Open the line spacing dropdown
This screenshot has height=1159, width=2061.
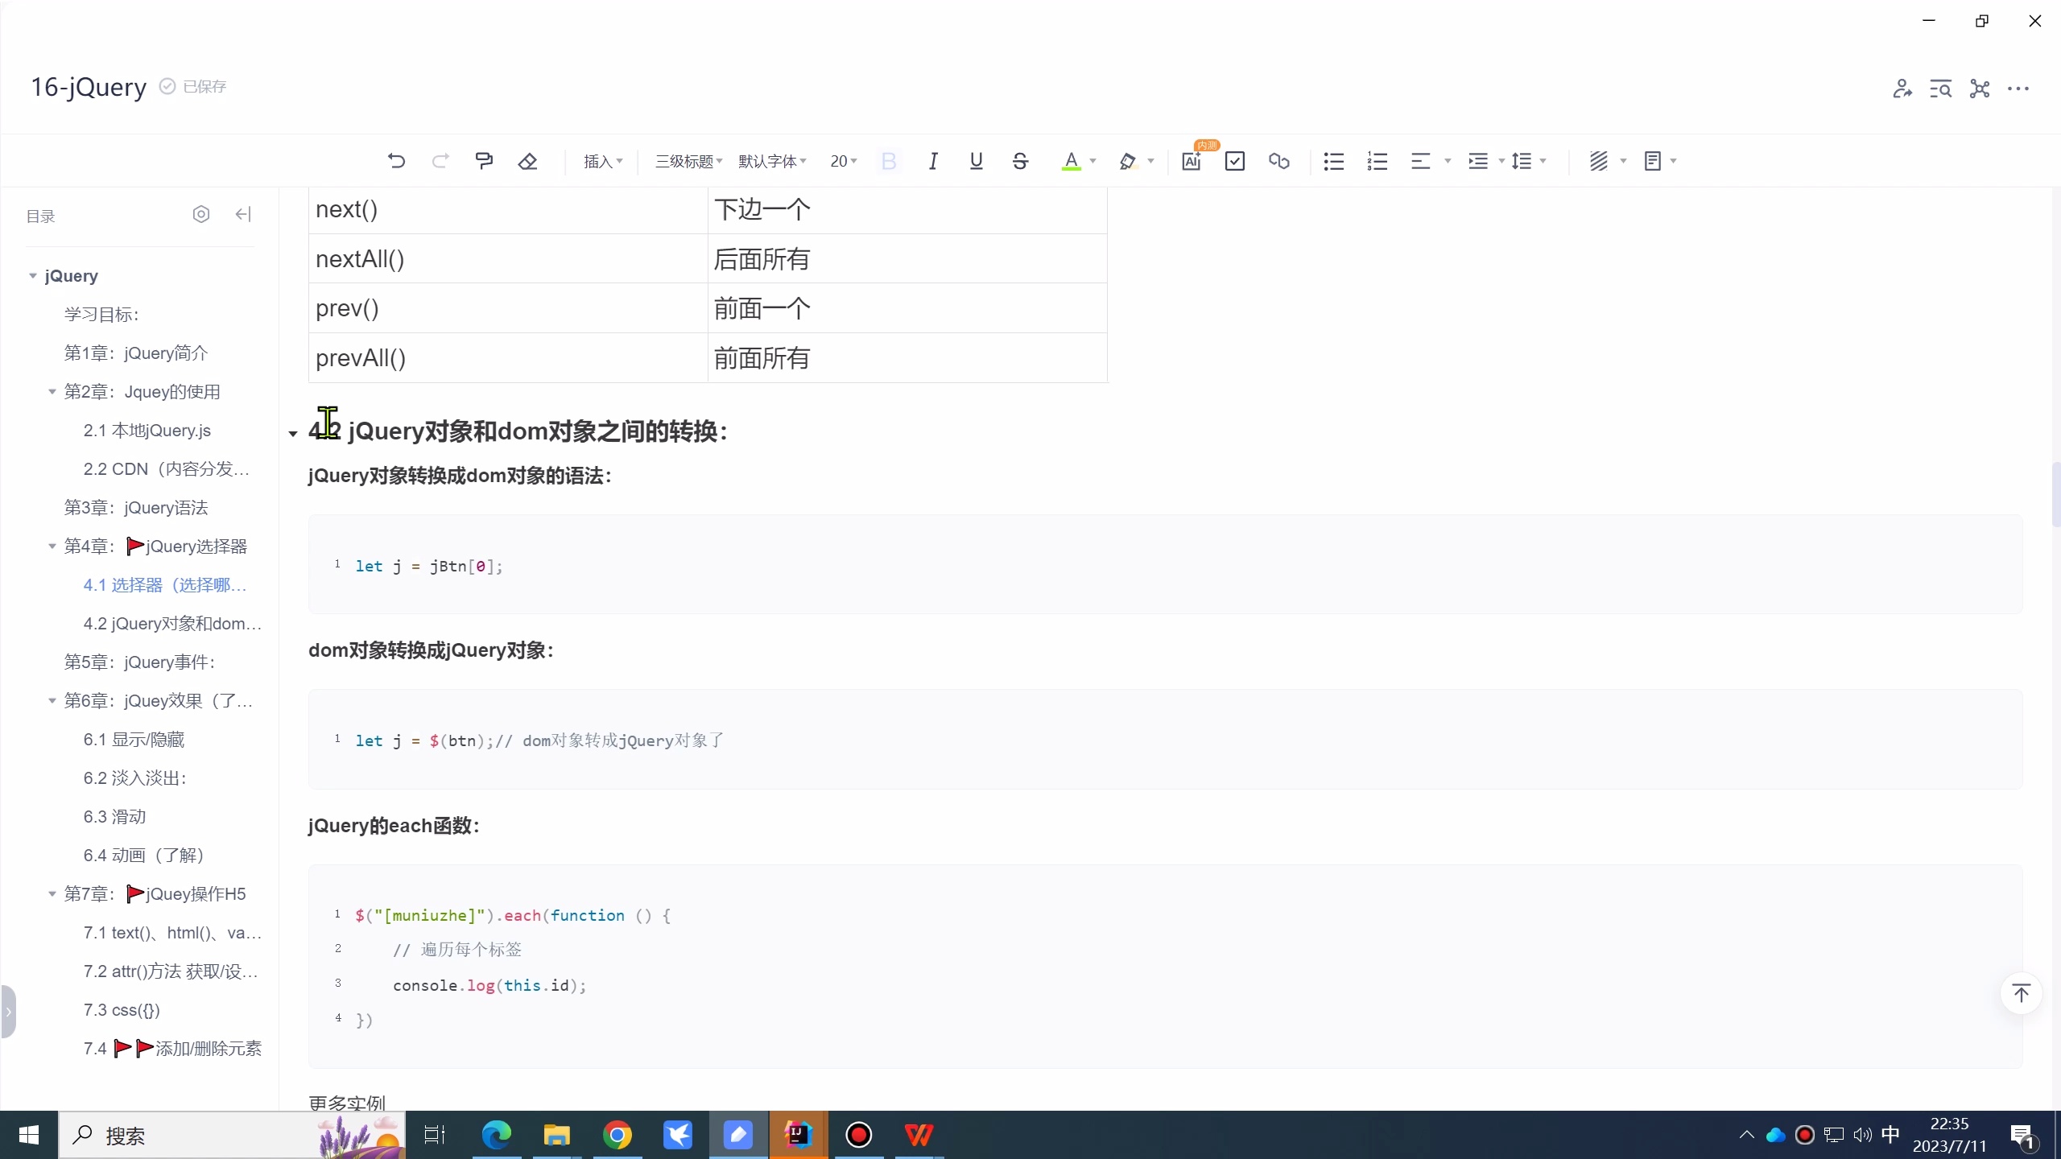coord(1528,160)
